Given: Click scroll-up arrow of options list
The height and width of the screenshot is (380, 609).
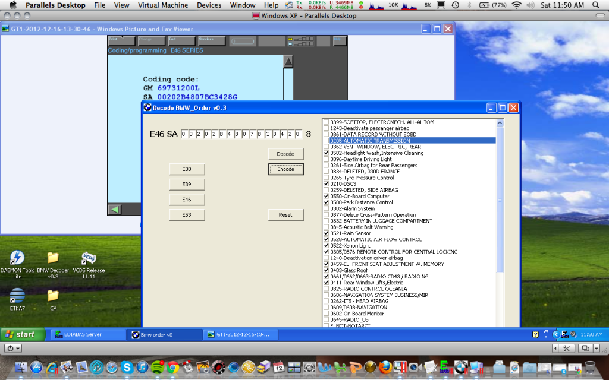Looking at the screenshot, I should pos(500,123).
